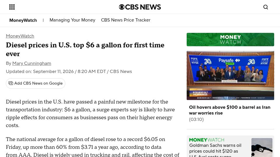280x157 pixels.
Task: Open the grid menu icon
Action: 12,7
